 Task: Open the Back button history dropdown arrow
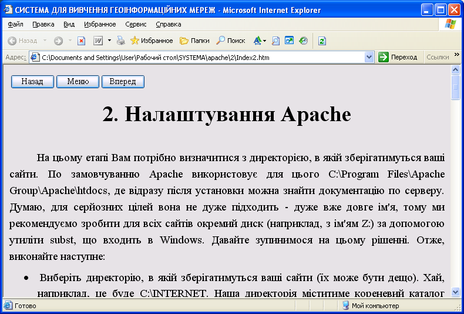coord(45,41)
